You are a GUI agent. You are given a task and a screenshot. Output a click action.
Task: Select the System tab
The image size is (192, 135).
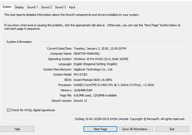(7, 7)
